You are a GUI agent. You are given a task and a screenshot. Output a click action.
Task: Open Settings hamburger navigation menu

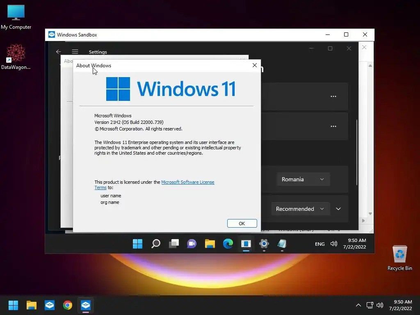point(75,52)
